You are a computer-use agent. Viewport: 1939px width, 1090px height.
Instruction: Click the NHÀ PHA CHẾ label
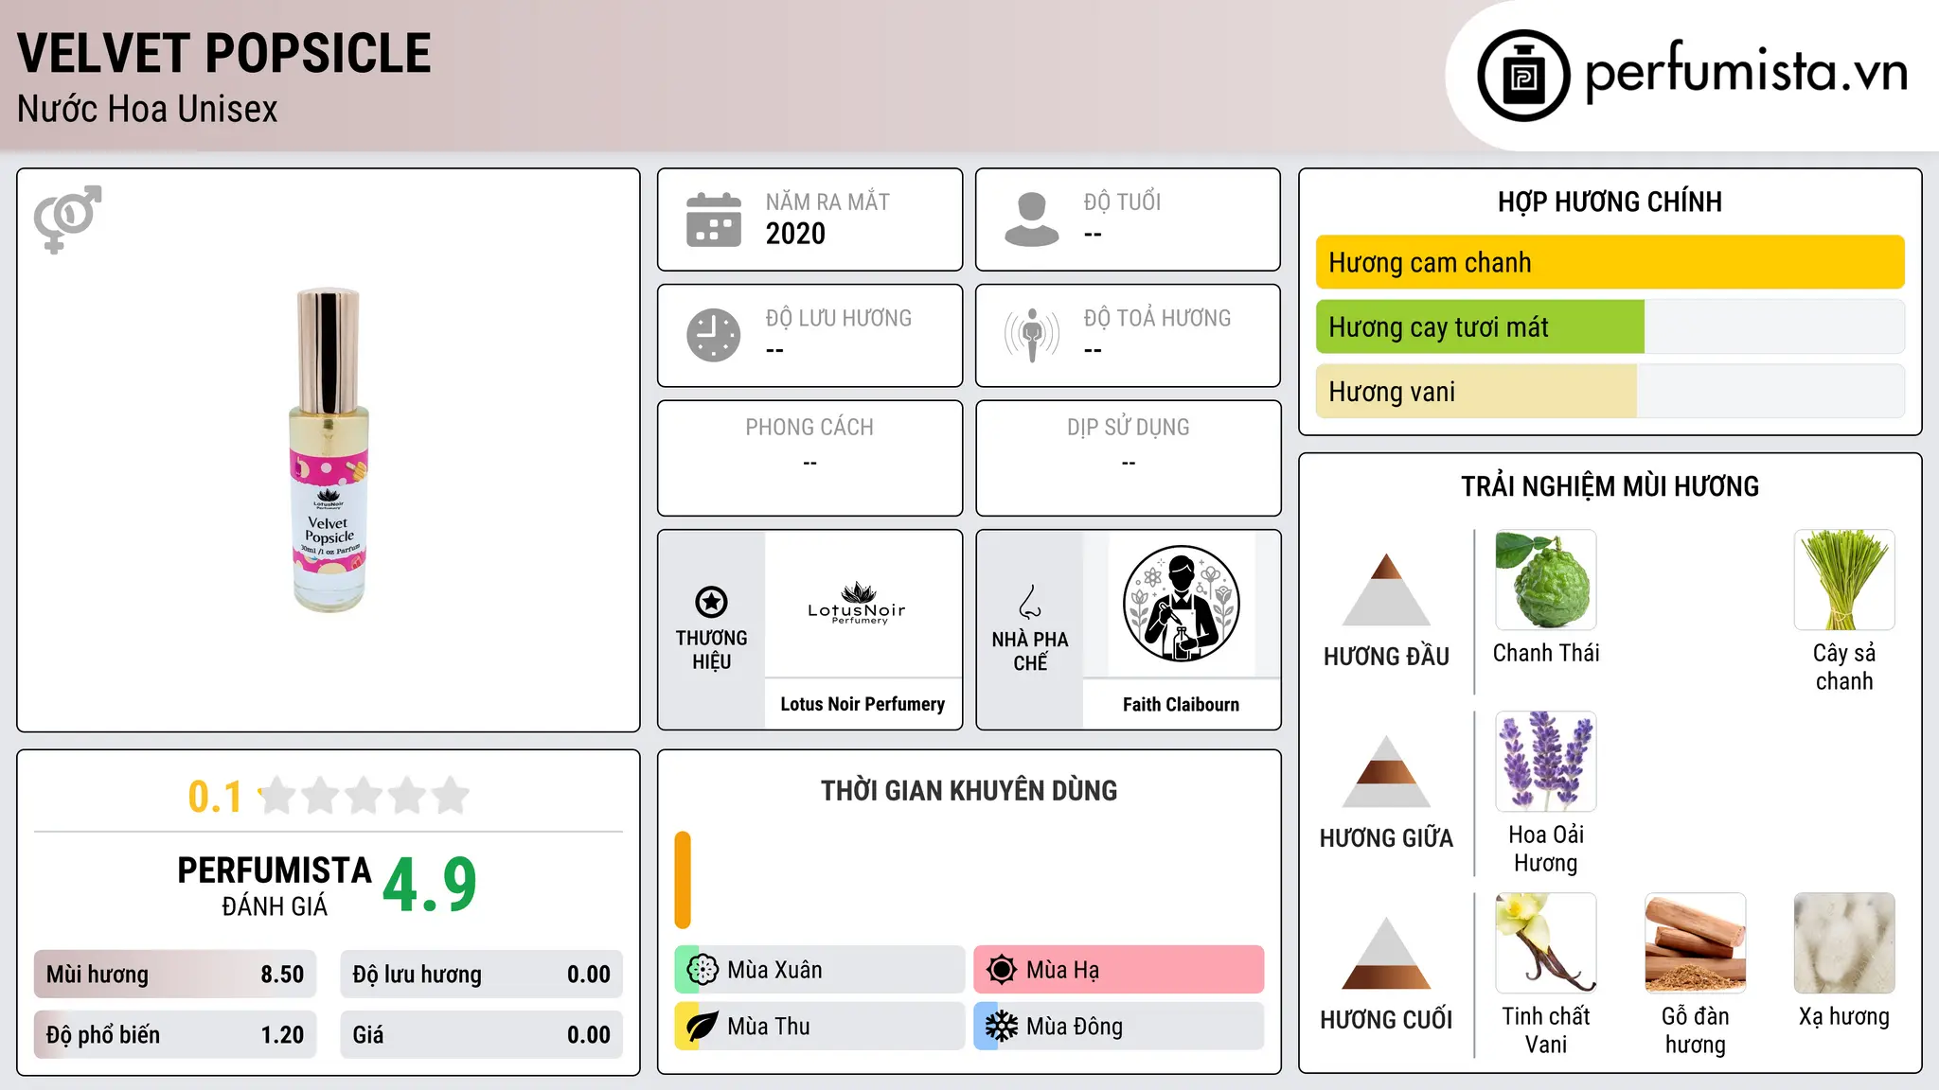tap(1030, 651)
